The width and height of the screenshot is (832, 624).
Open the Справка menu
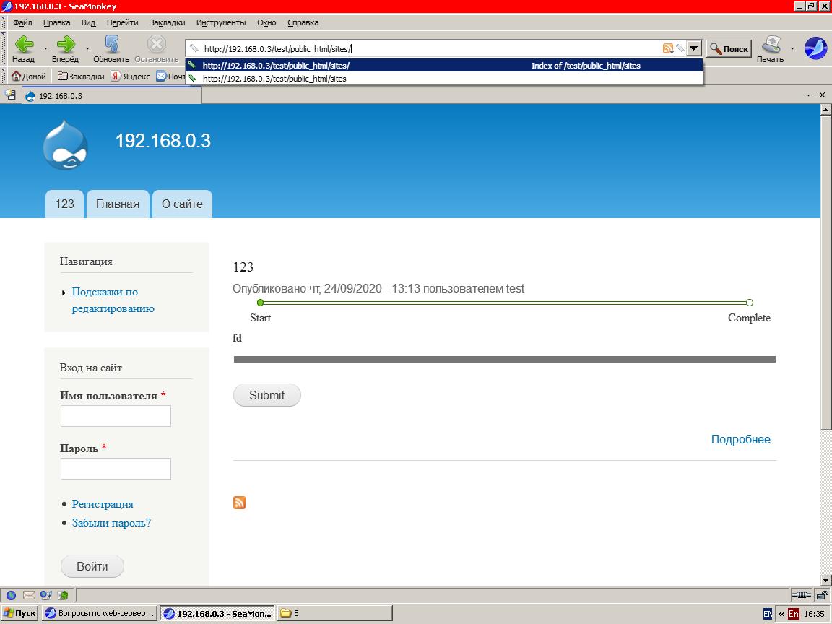pyautogui.click(x=303, y=22)
